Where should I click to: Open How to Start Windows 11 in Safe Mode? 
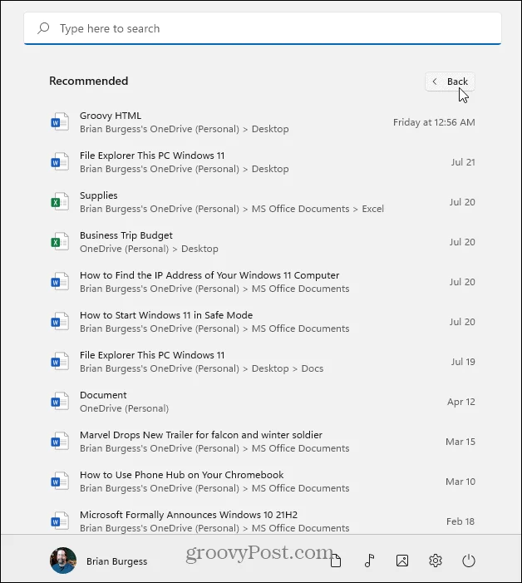(x=263, y=322)
